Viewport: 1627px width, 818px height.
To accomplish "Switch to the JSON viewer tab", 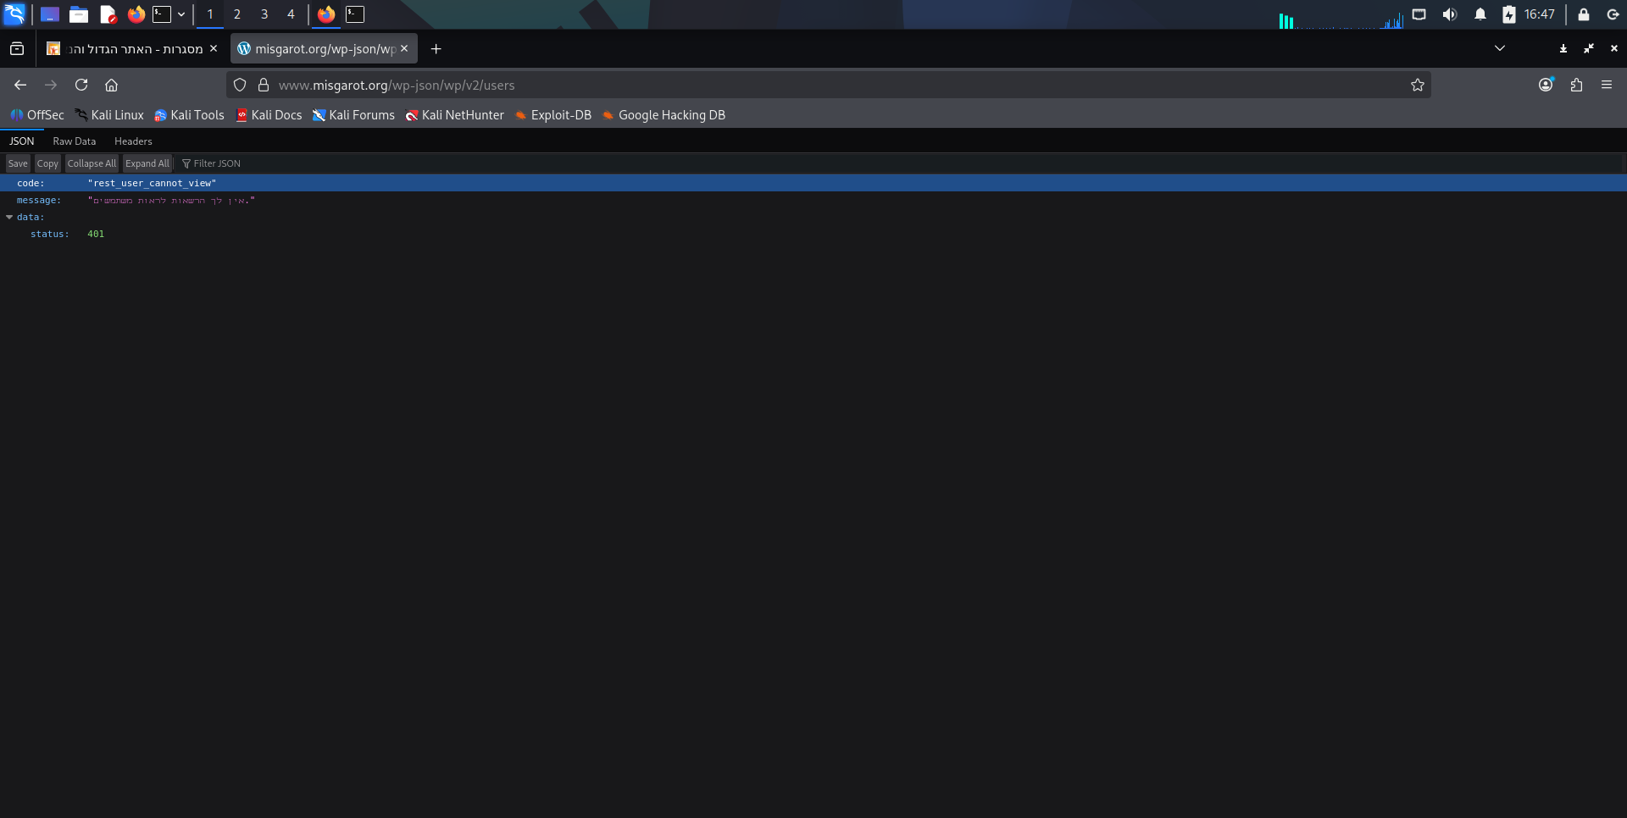I will point(22,141).
